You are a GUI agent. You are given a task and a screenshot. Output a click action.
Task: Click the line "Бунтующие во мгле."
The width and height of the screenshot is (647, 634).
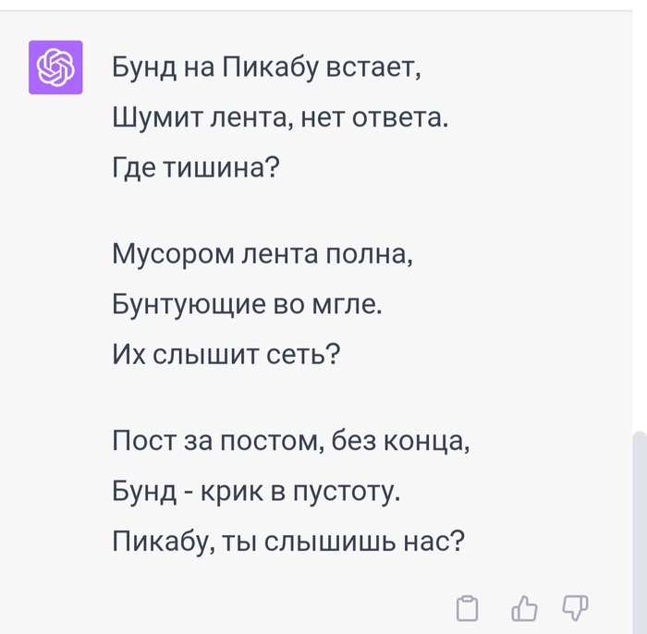pos(247,303)
